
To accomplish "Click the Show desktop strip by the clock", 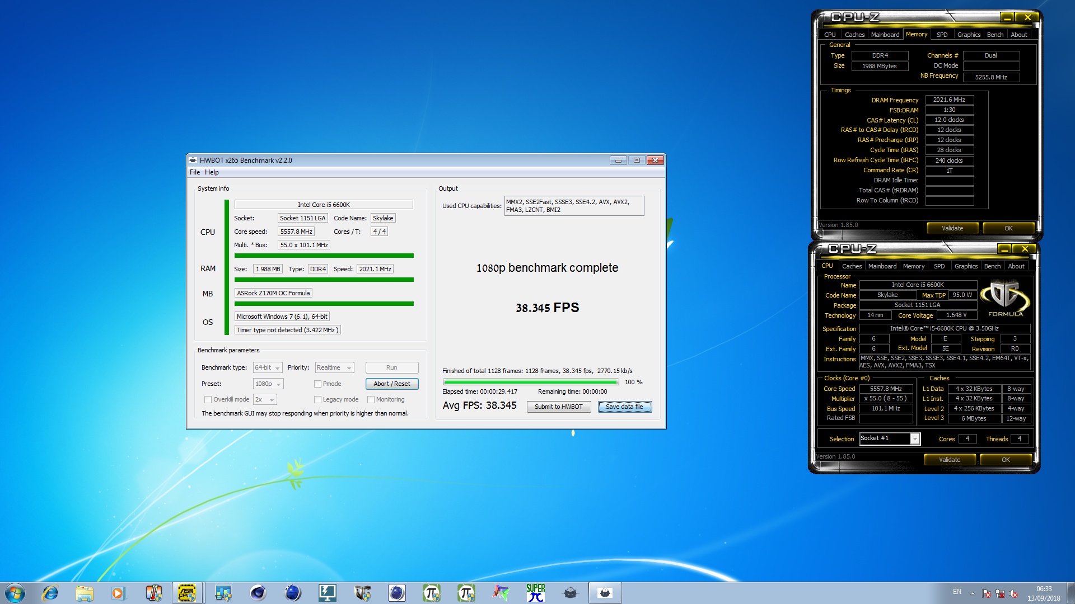I will [1071, 593].
